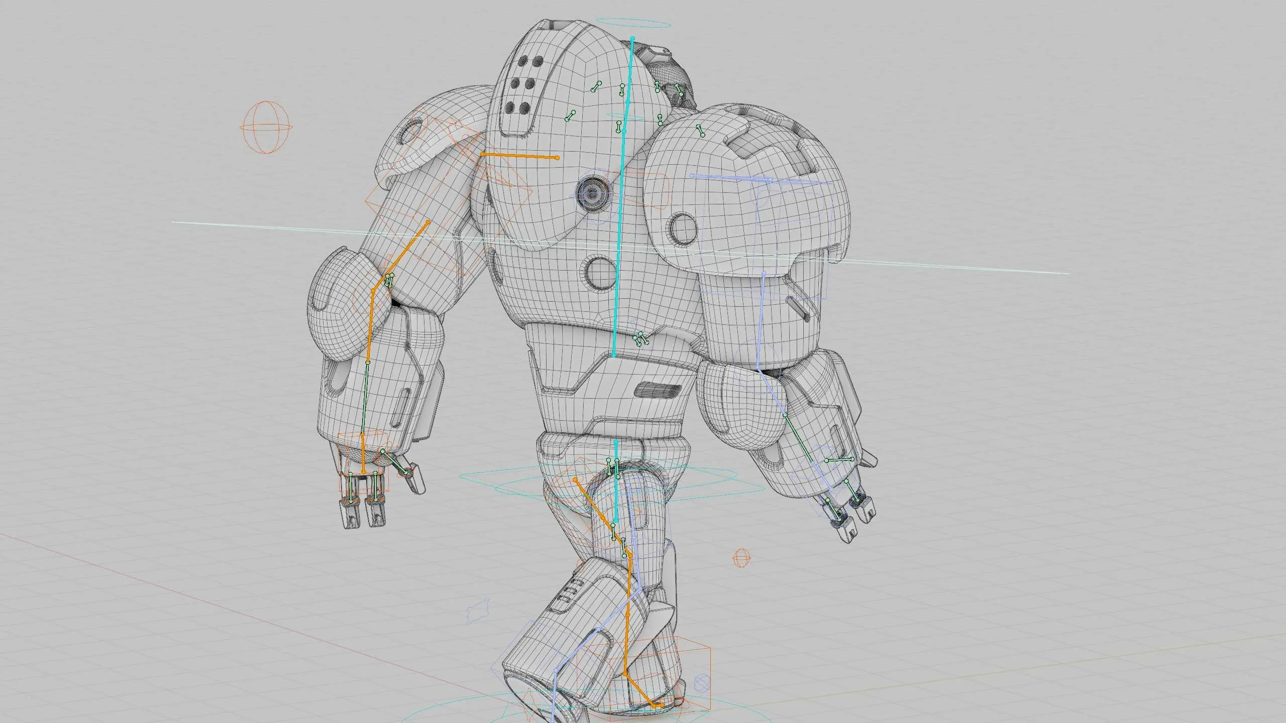Screen dimensions: 1286x723
Task: Click the blue upper arm bone
Action: [761, 321]
